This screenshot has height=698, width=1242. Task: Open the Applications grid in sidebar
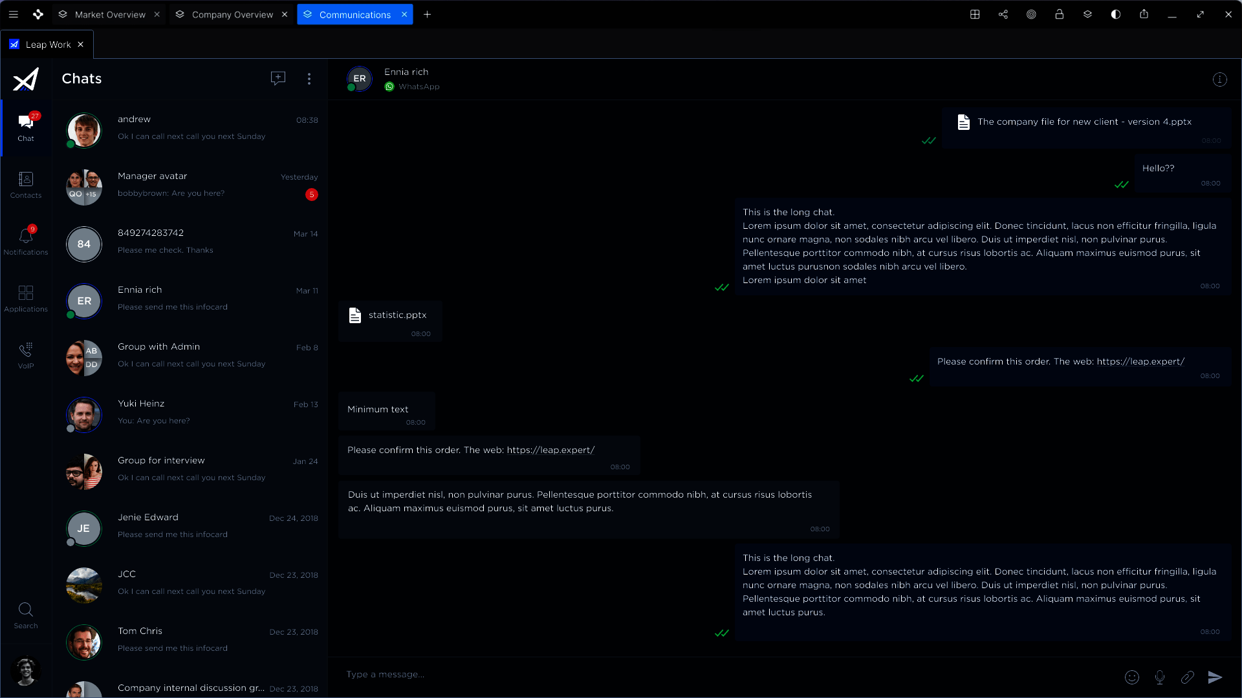pos(26,299)
